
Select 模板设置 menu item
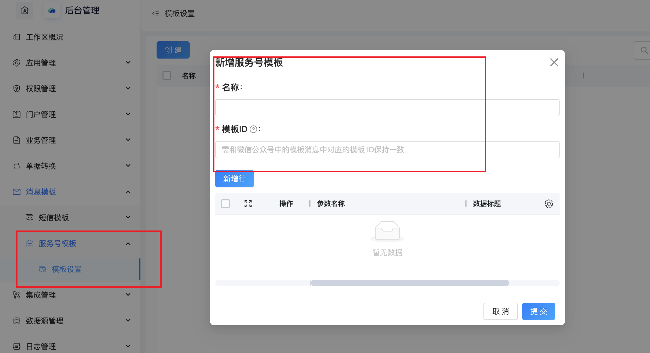[x=66, y=269]
